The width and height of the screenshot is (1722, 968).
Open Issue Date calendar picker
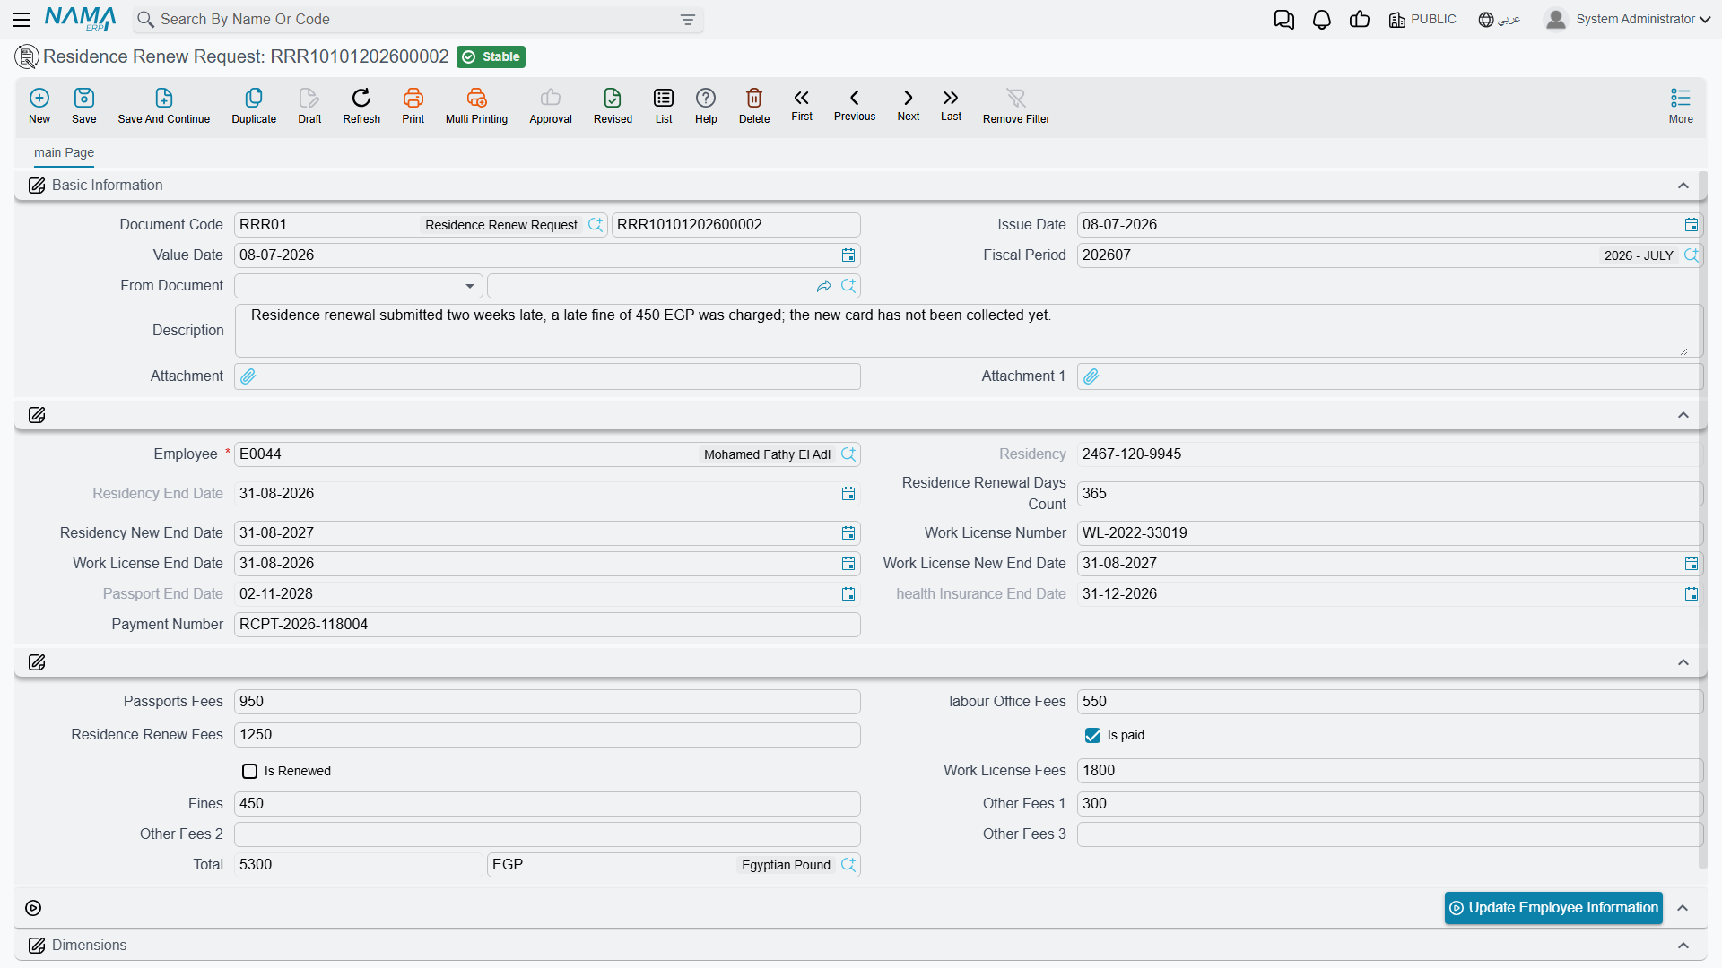click(1691, 225)
